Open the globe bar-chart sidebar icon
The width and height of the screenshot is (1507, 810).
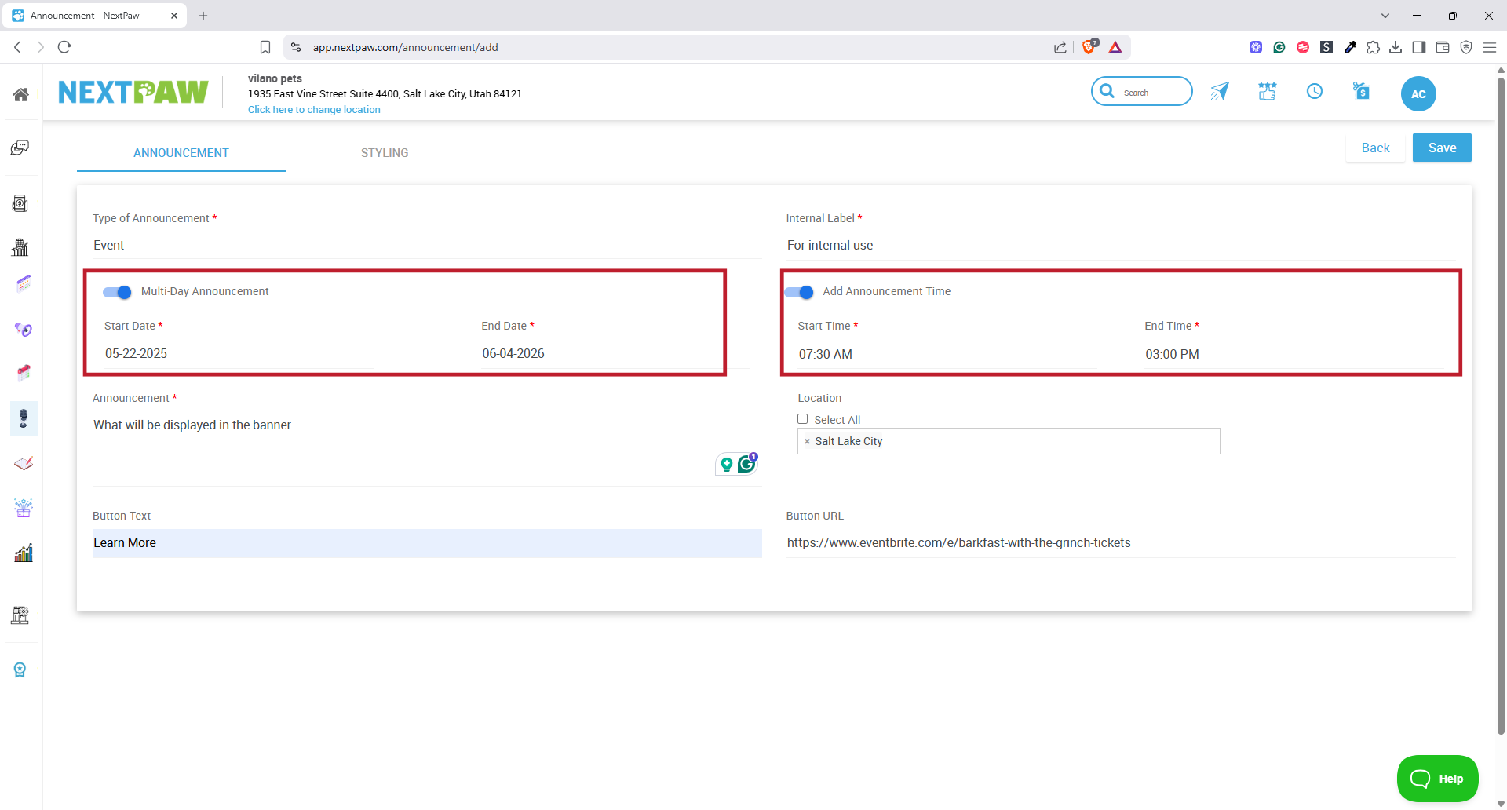[x=20, y=247]
